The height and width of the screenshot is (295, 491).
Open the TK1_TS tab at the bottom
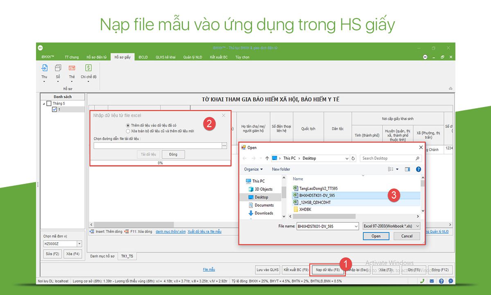127,256
